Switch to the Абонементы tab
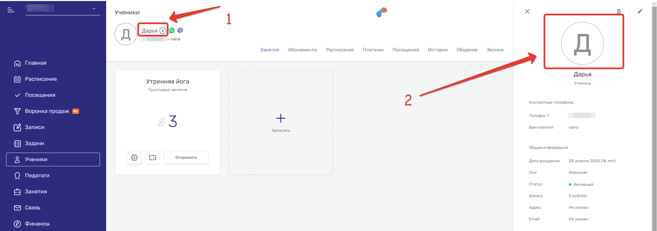Viewport: 657px width, 231px height. click(302, 50)
